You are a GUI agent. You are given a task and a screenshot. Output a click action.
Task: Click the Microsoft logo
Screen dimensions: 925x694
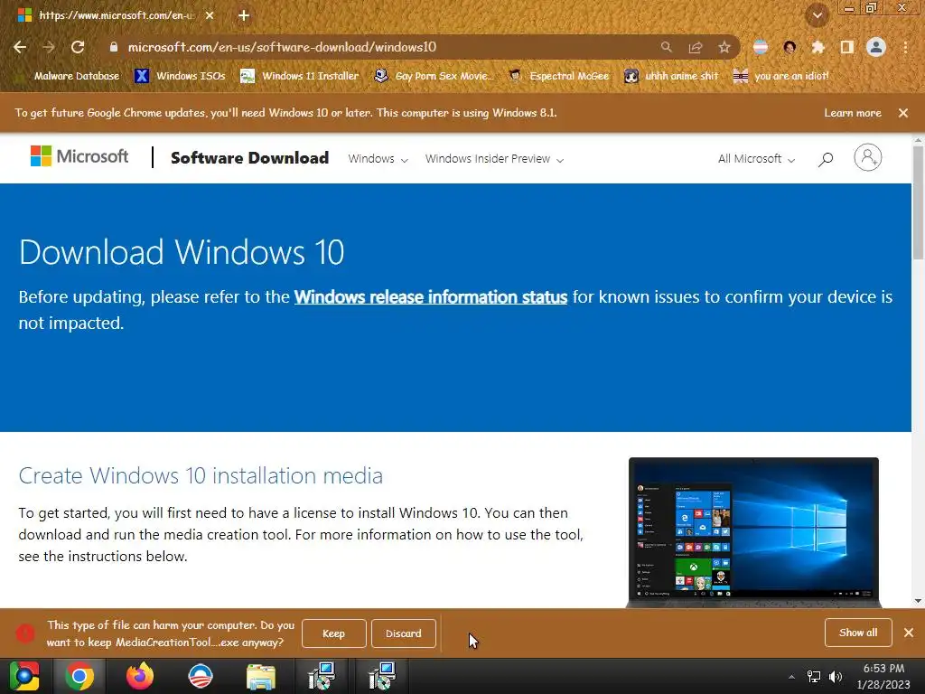point(79,156)
